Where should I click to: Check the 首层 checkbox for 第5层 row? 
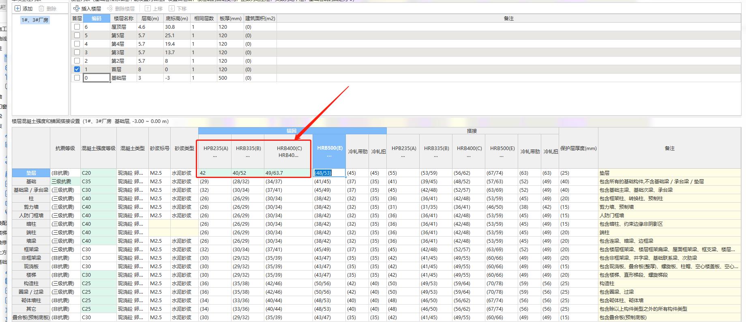(77, 35)
